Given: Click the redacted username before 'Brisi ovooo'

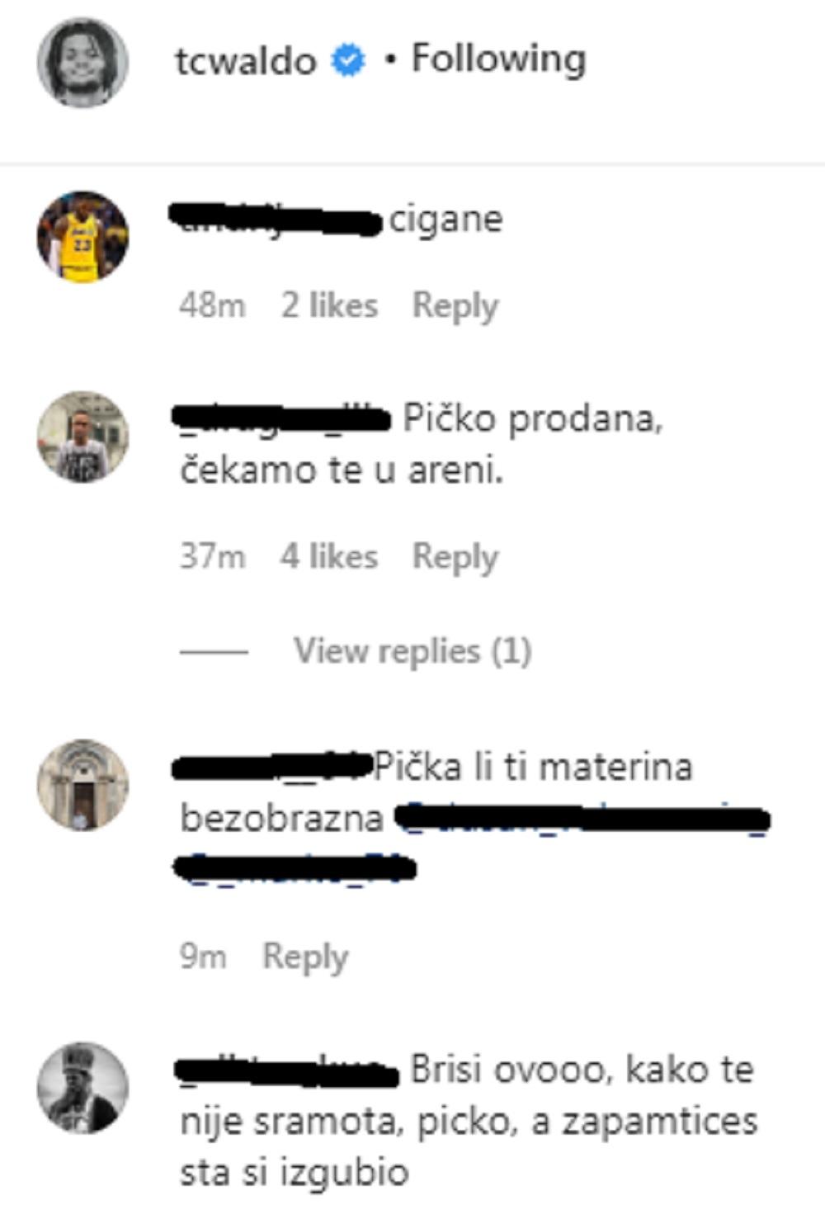Looking at the screenshot, I should (x=287, y=1070).
